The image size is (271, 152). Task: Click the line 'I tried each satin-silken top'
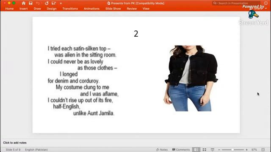click(77, 49)
